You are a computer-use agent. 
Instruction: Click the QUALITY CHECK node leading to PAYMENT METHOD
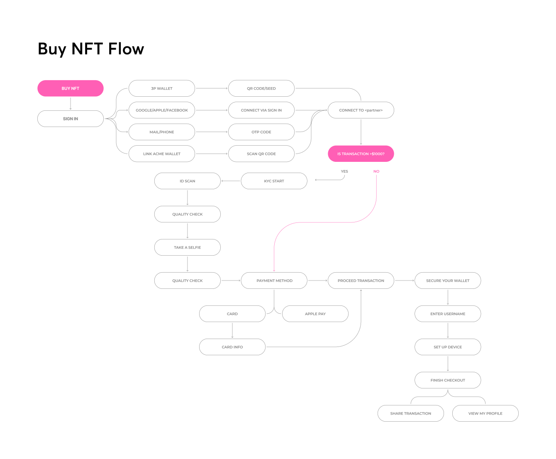pyautogui.click(x=188, y=281)
